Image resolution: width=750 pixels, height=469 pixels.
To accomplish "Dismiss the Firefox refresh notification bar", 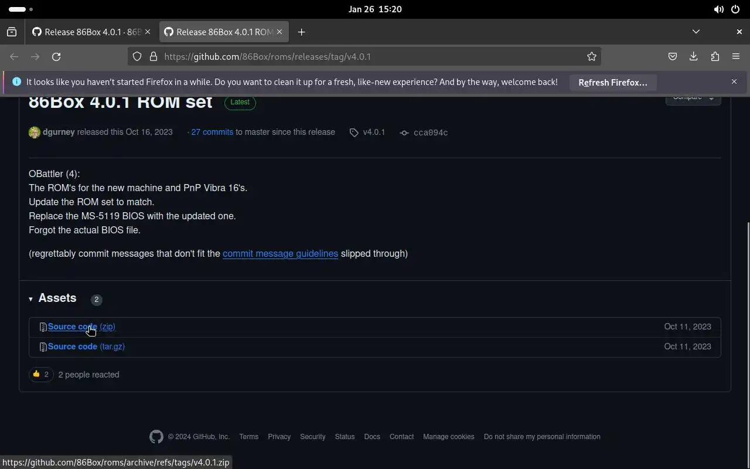I will [x=734, y=82].
